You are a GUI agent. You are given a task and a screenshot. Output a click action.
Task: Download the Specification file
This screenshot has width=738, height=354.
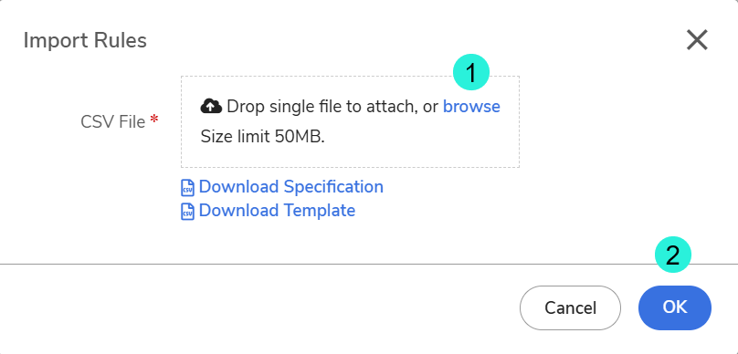pyautogui.click(x=290, y=187)
